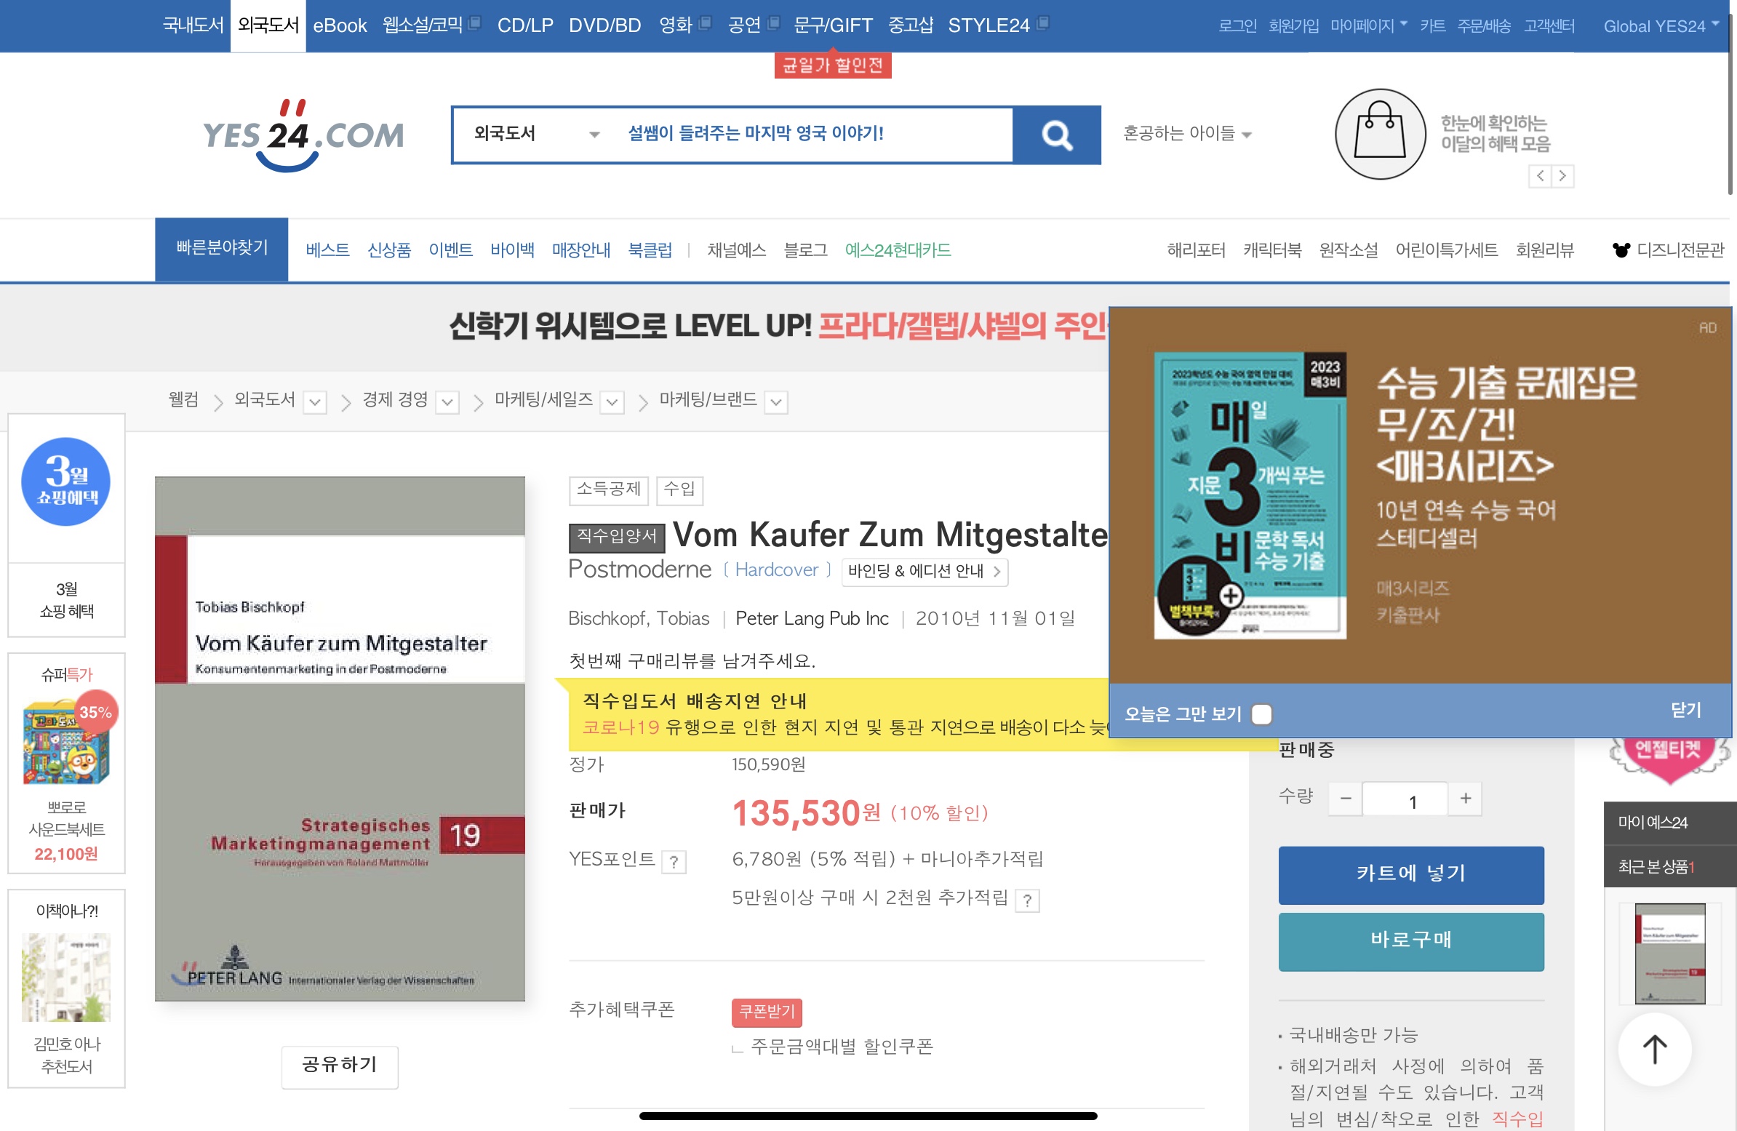Open 김민호 아나 추천도서 thumbnail
The image size is (1737, 1131).
tap(65, 977)
